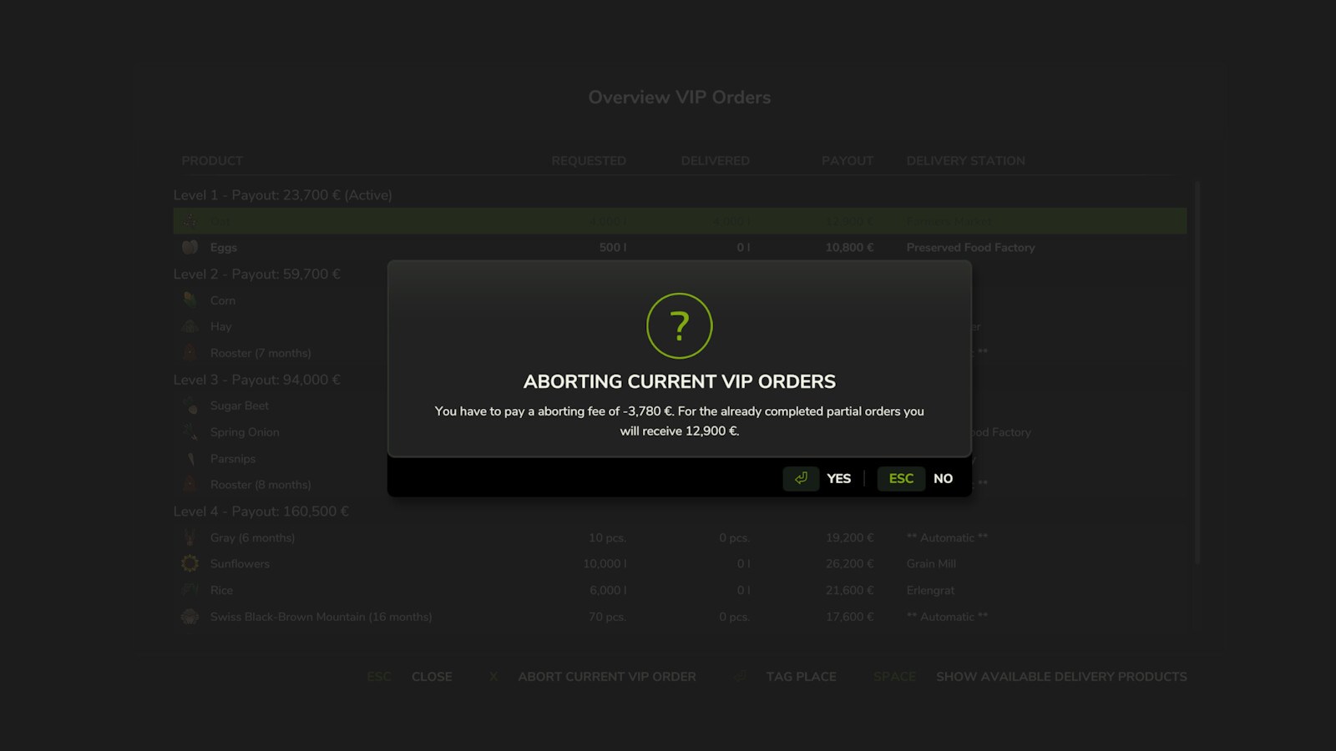Select the Eggs order row icon
Screen dimensions: 1336x751
[190, 247]
